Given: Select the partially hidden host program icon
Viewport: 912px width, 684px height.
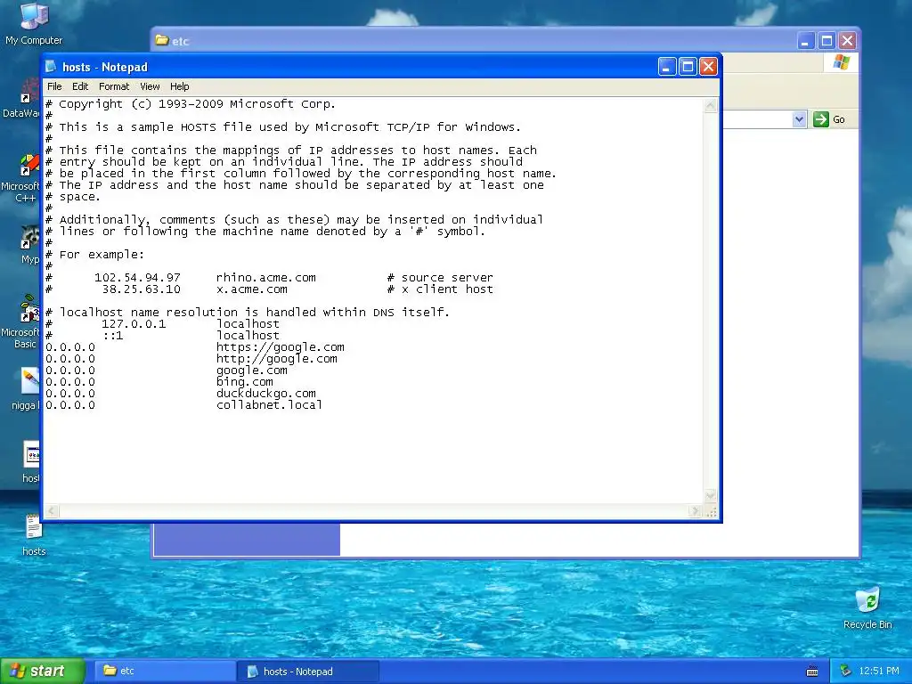Looking at the screenshot, I should 31,462.
